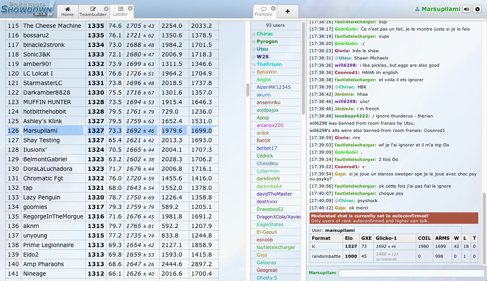The image size is (487, 281).
Task: Click the lc format row in stats table
Action: pos(394,247)
